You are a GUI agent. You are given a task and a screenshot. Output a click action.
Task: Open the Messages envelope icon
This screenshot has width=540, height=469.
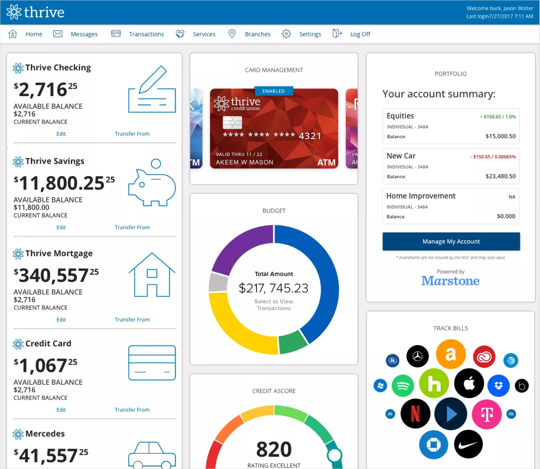tap(58, 34)
